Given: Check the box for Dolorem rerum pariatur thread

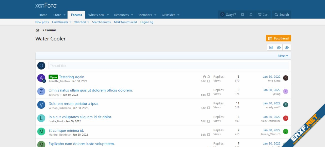Looking at the screenshot, I should click(208, 108).
